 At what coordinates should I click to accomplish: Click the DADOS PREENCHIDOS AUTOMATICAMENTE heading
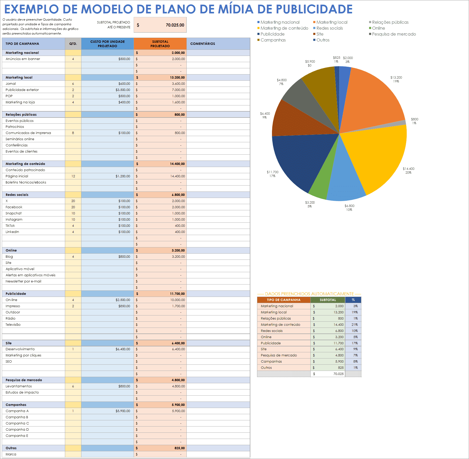point(309,294)
